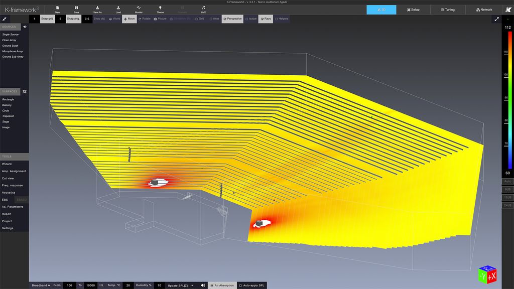Viewport: 514px width, 289px height.
Task: Open the Monitor panel icon
Action: point(139,8)
